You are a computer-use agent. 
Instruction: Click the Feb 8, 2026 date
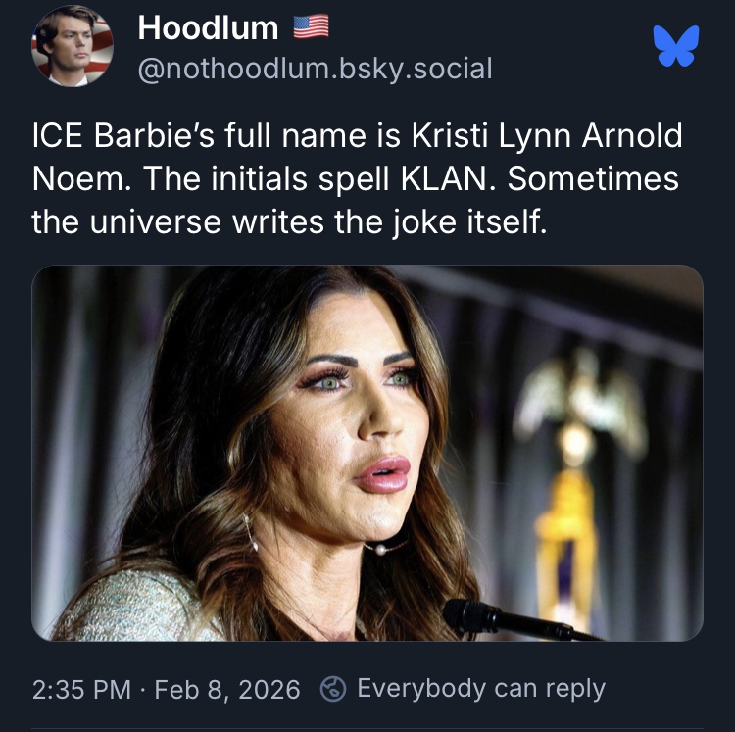click(227, 689)
